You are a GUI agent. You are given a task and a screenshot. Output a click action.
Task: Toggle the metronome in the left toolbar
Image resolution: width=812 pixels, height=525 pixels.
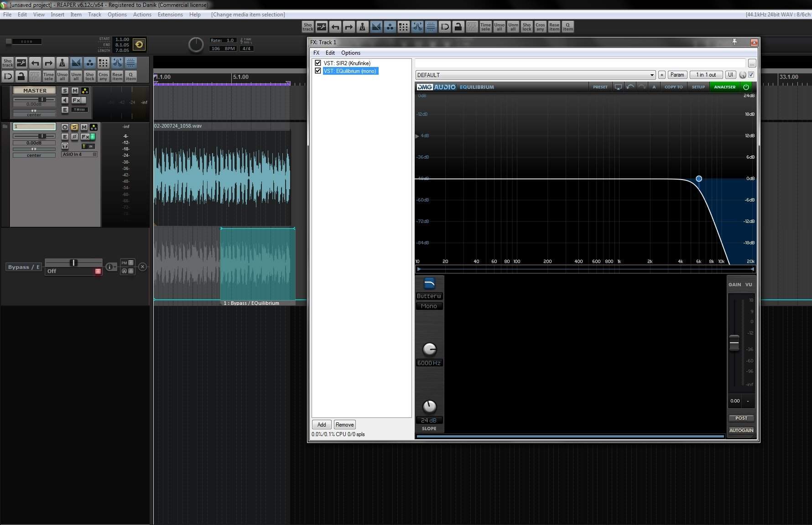click(62, 63)
